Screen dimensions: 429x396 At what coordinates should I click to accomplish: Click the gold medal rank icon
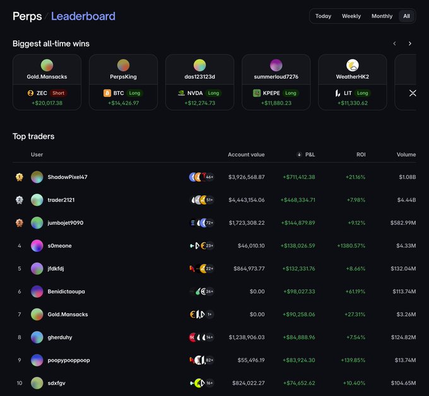pyautogui.click(x=19, y=177)
